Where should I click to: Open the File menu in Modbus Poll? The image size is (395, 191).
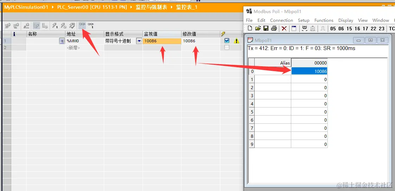[249, 20]
